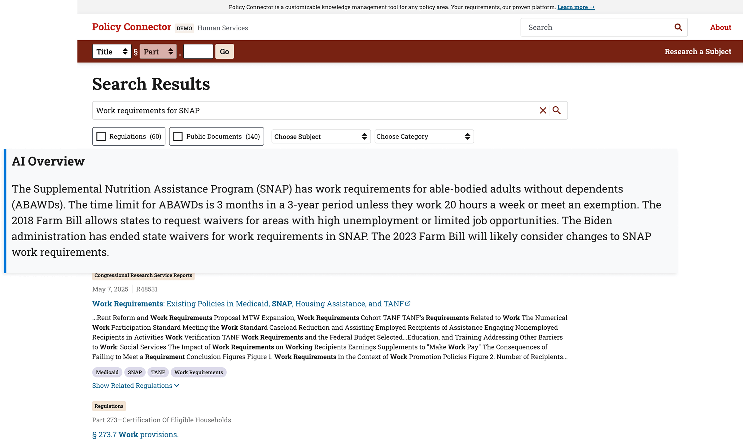
Task: Click the DEMO badge
Action: 184,28
